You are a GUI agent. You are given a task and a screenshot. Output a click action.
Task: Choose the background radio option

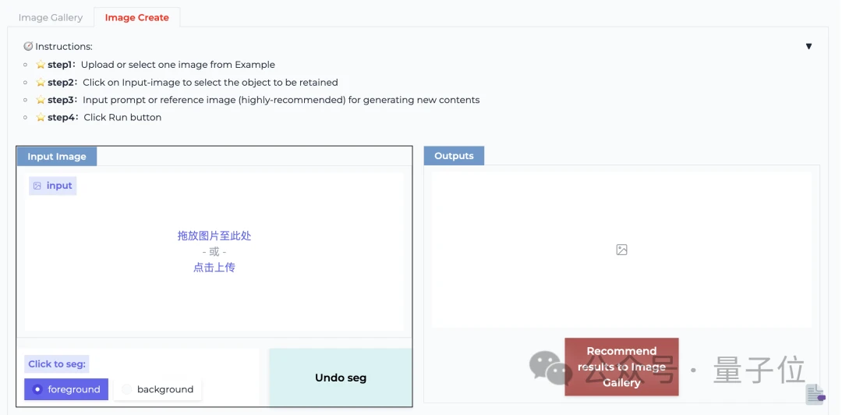click(x=157, y=389)
